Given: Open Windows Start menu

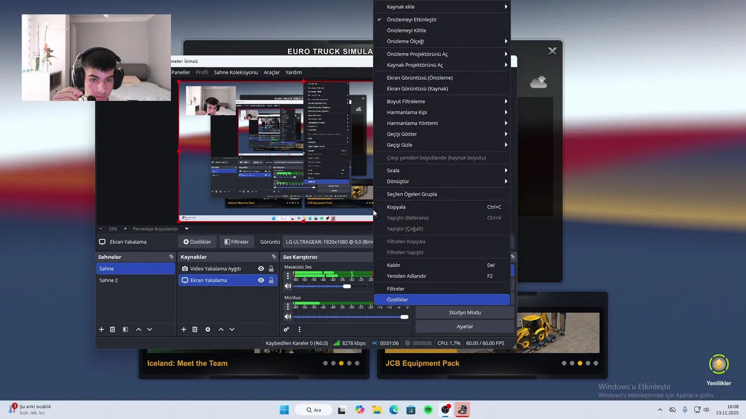Looking at the screenshot, I should [x=284, y=410].
